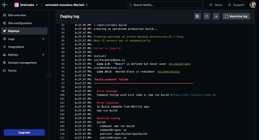
Task: Click the 'Error message' log heading
Action: (107, 91)
